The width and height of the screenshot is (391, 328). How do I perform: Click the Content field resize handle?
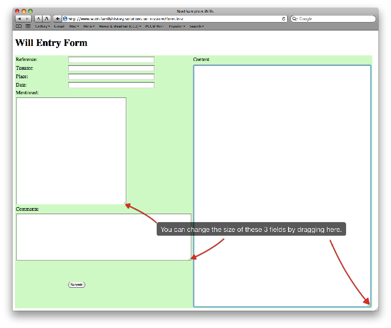[369, 305]
